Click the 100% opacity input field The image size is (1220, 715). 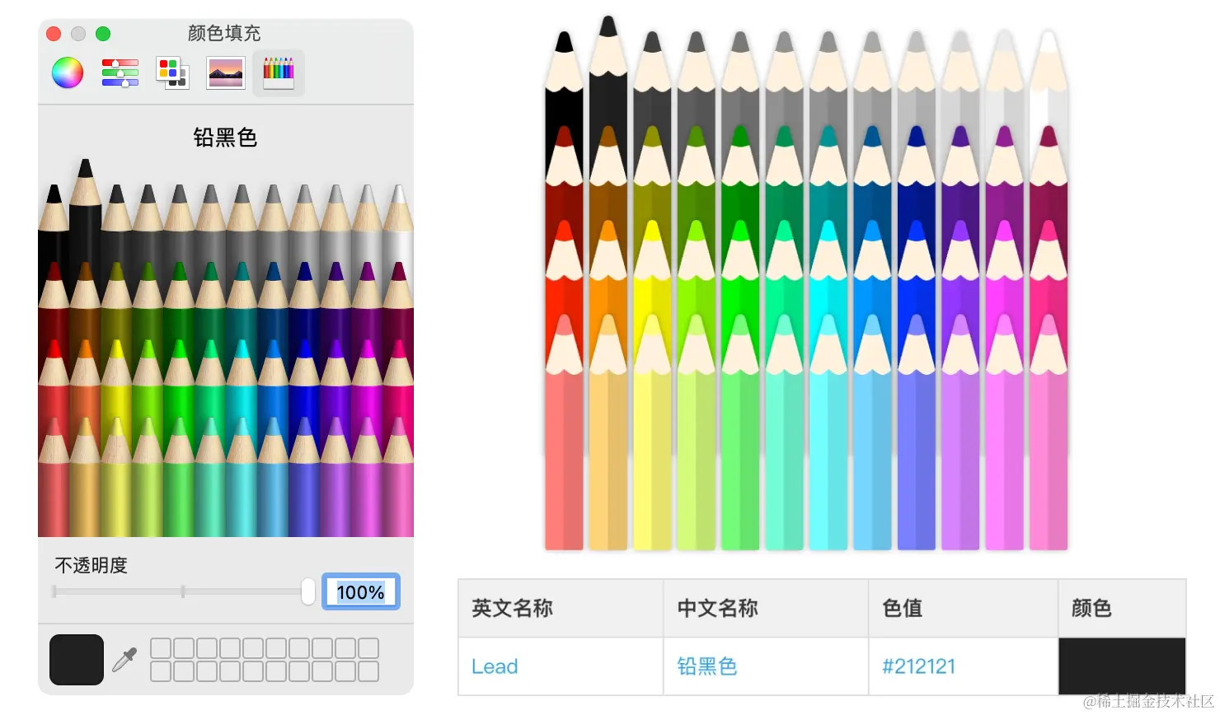360,592
